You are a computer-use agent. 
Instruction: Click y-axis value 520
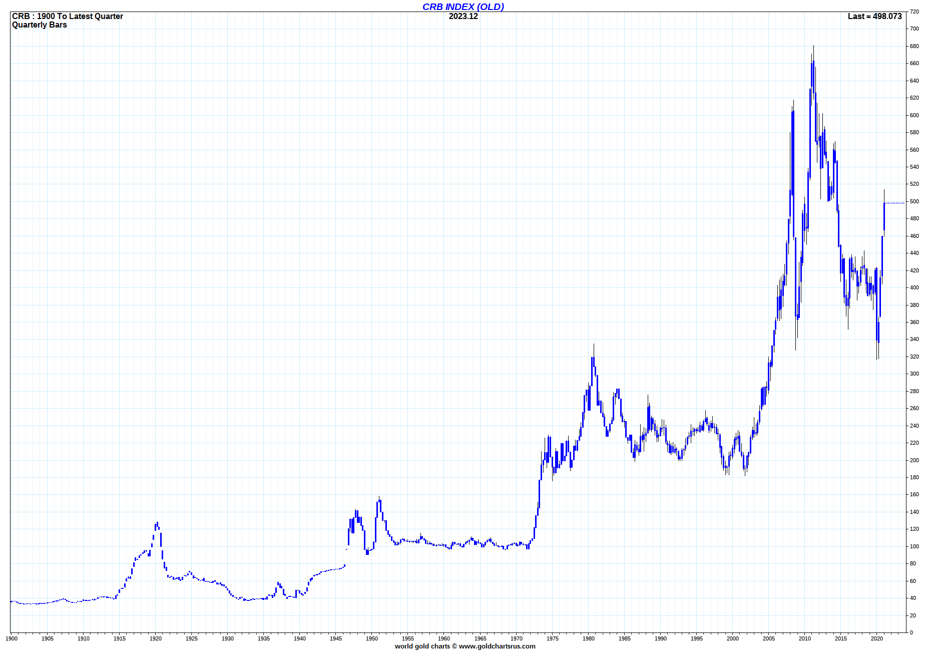pos(914,184)
